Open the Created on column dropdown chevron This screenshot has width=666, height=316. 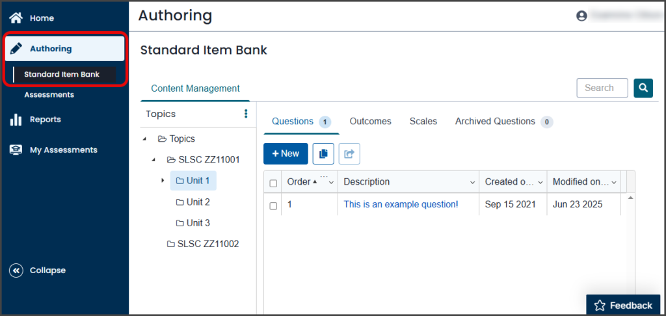tap(540, 183)
